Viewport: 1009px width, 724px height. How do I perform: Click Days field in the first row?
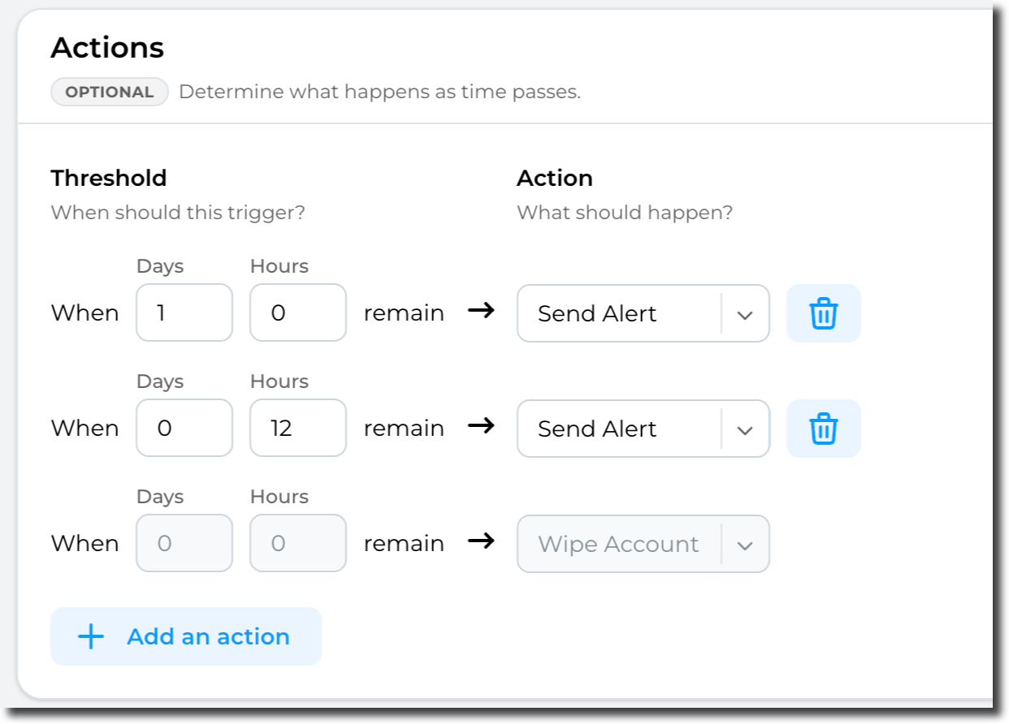pos(184,313)
